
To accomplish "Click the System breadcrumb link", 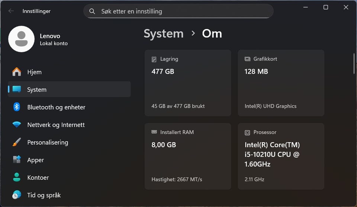I will coord(164,34).
